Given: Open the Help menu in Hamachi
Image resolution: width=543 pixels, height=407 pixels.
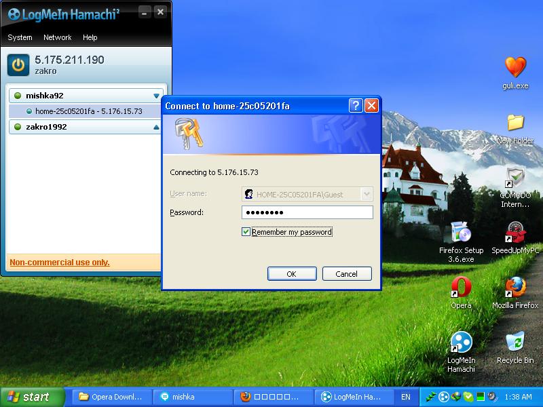Looking at the screenshot, I should pos(90,37).
